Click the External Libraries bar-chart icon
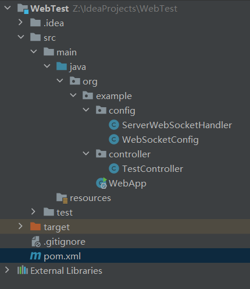This screenshot has width=250, height=289. point(23,270)
